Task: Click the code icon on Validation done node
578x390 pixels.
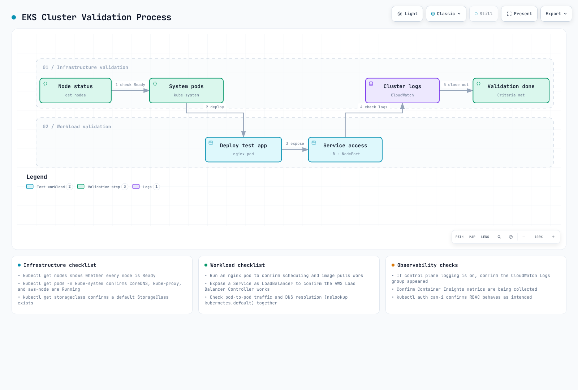Action: [x=479, y=83]
